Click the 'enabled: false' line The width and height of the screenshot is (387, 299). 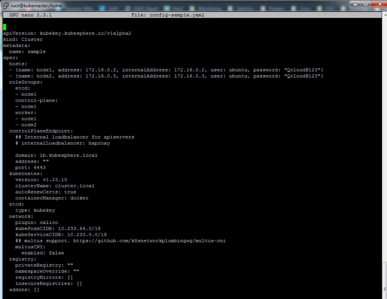tap(43, 253)
